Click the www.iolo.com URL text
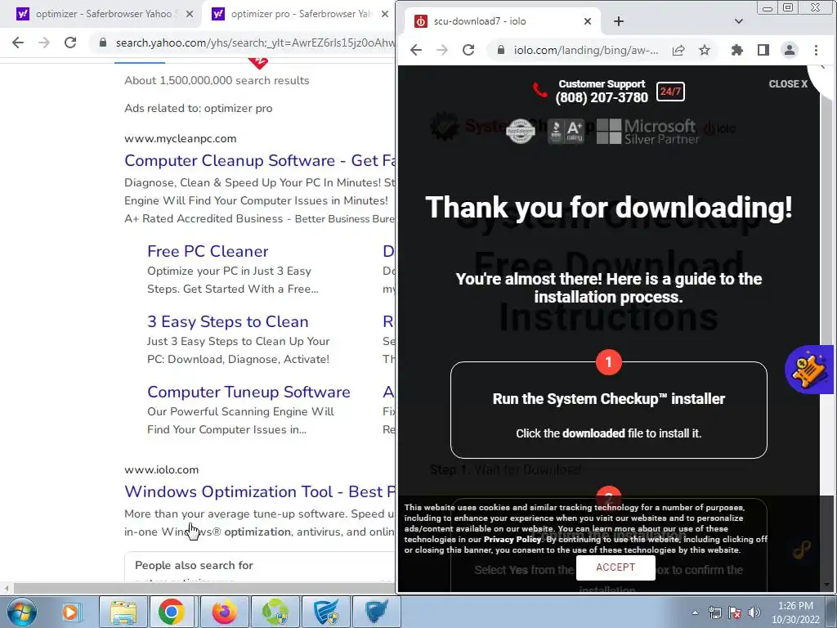Viewport: 837px width, 628px height. (161, 470)
